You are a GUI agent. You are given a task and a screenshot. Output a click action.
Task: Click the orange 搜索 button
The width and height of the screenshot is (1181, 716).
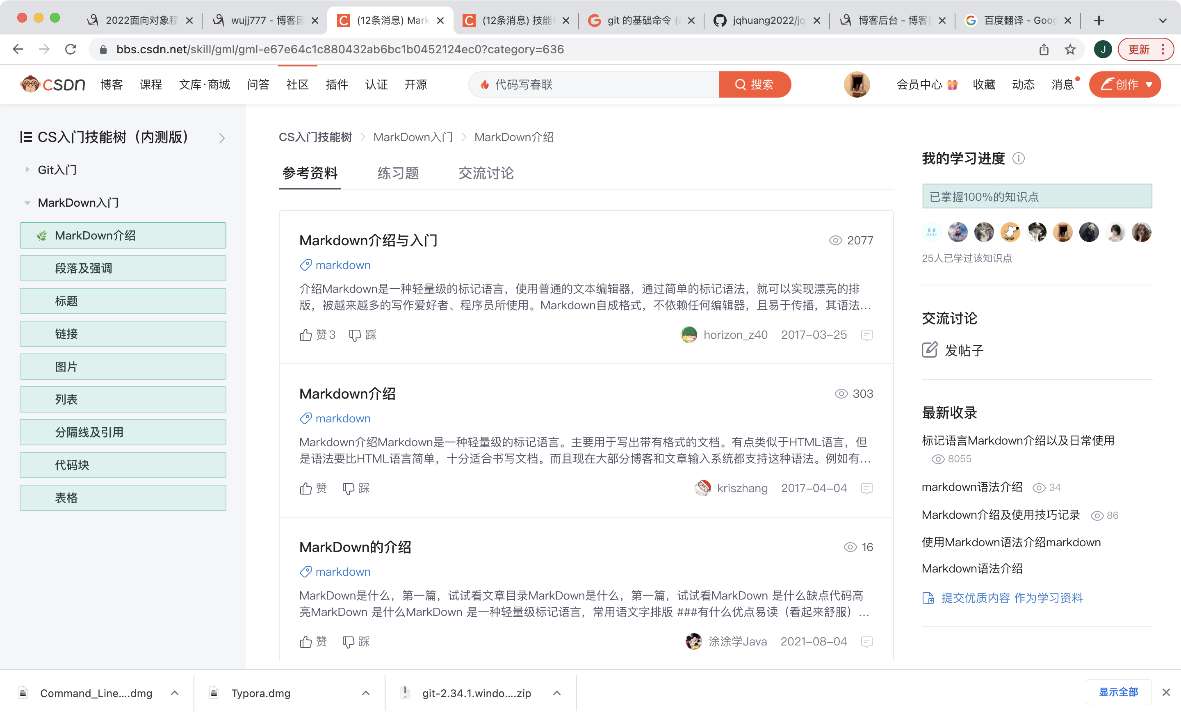click(755, 85)
